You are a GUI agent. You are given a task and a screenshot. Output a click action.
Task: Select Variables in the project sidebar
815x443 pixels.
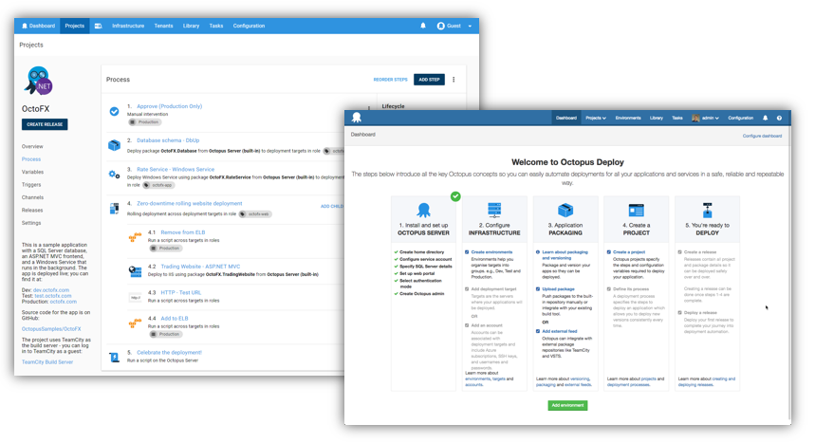click(32, 172)
